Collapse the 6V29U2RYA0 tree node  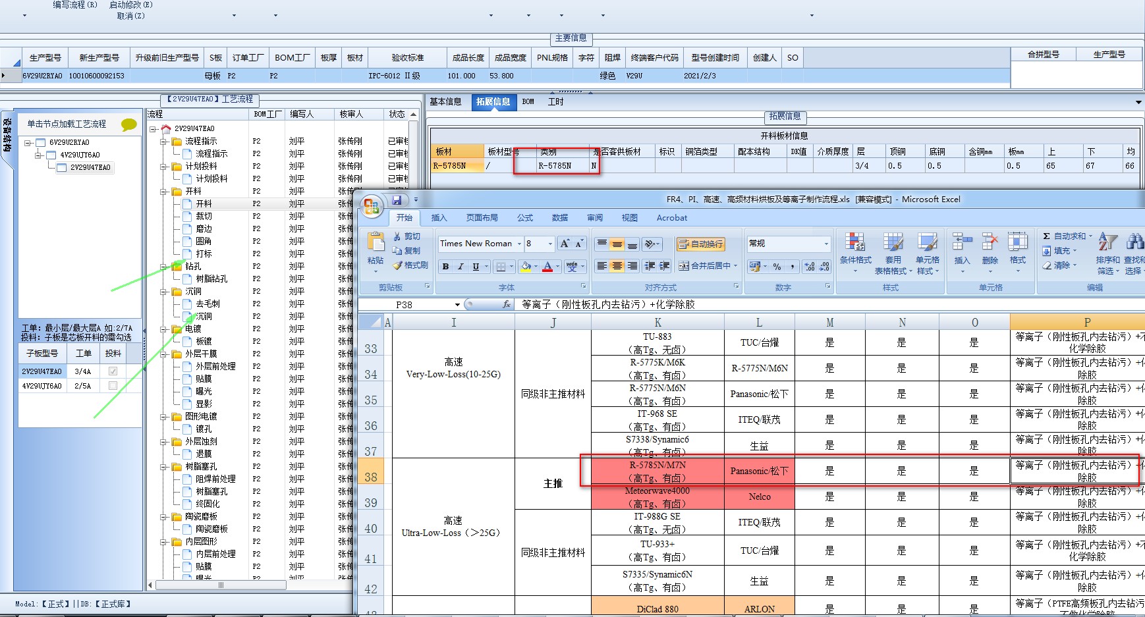(28, 142)
